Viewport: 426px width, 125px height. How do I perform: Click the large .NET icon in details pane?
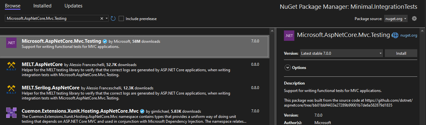(x=289, y=35)
